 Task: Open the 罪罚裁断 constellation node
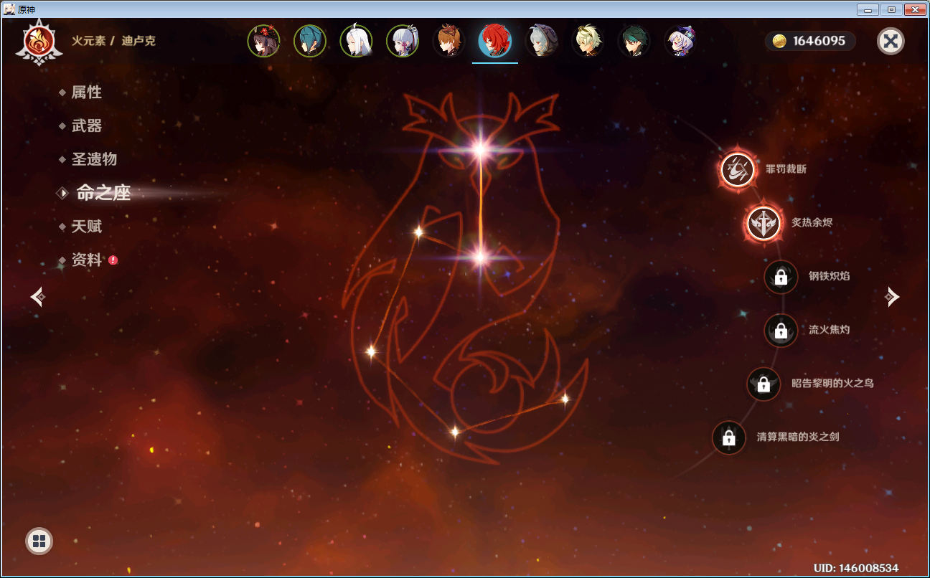[x=738, y=169]
